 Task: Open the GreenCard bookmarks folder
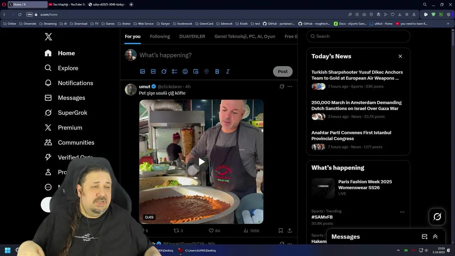click(x=204, y=24)
